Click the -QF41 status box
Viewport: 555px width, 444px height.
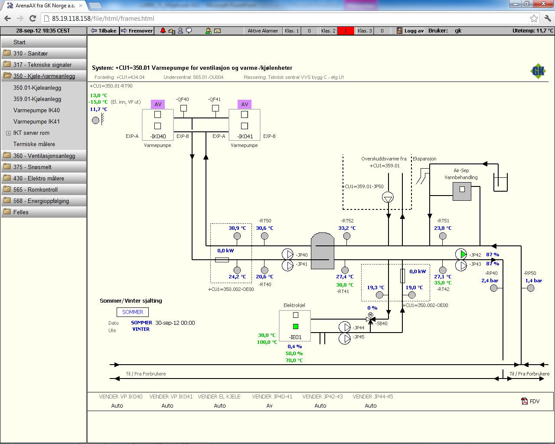(215, 108)
